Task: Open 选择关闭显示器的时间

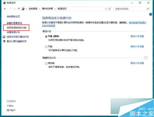Action: coord(18,37)
